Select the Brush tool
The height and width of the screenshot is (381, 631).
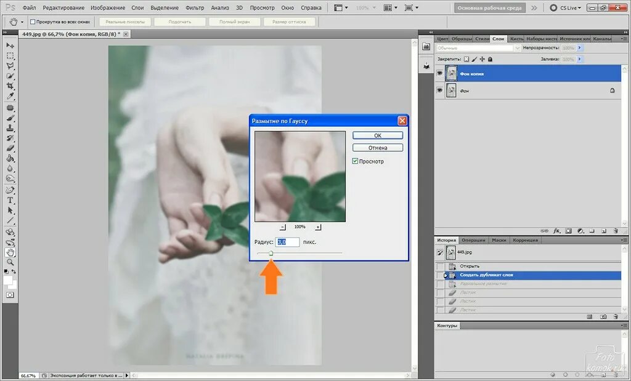coord(10,118)
